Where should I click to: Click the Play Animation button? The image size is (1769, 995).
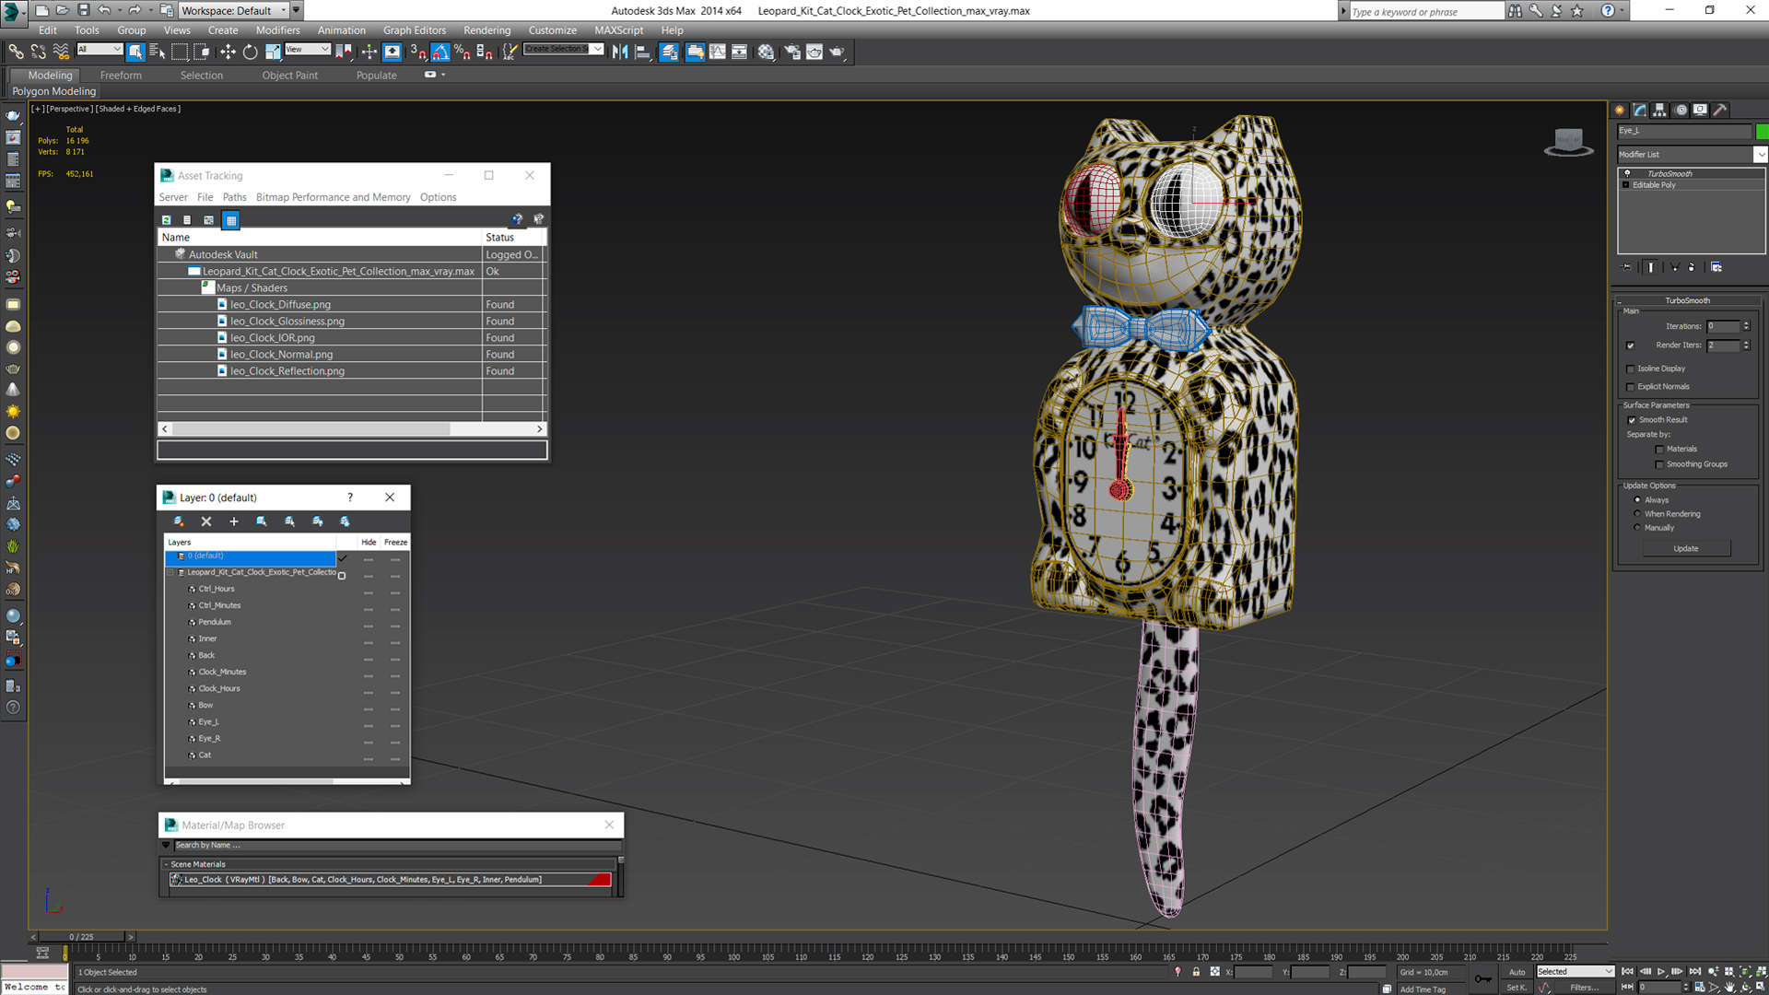pos(1661,972)
